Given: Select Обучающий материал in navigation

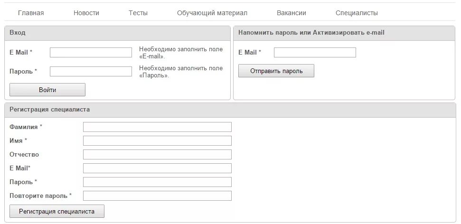Looking at the screenshot, I should [x=212, y=13].
